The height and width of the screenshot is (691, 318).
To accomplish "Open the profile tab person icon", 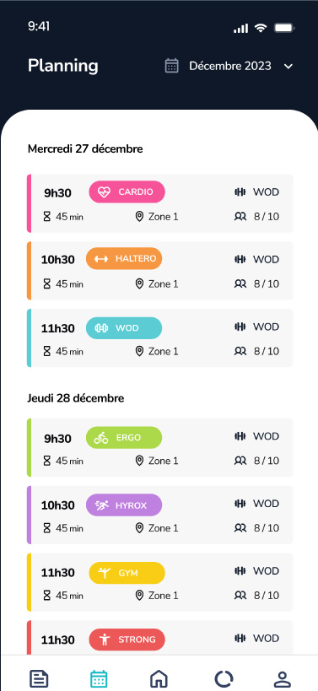I will click(283, 678).
